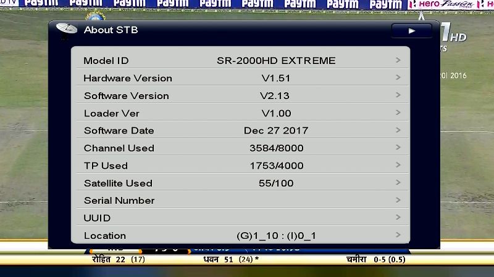Click the Satellite Used row arrow
Viewport: 494px width, 277px height.
click(x=398, y=183)
